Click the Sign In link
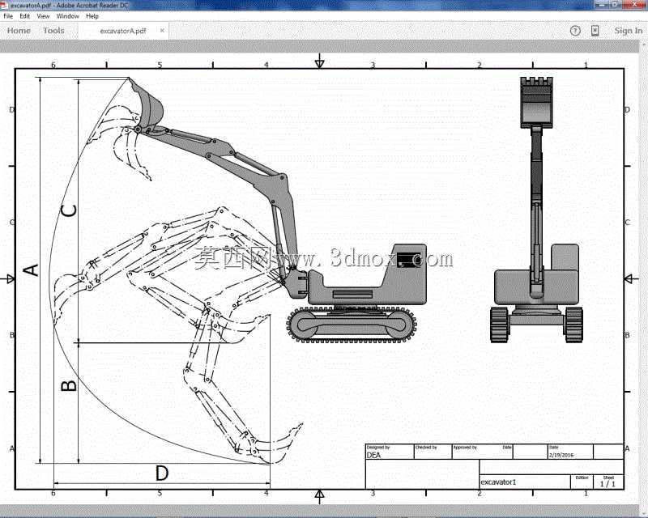Screen dimensions: 648x518 tap(629, 31)
